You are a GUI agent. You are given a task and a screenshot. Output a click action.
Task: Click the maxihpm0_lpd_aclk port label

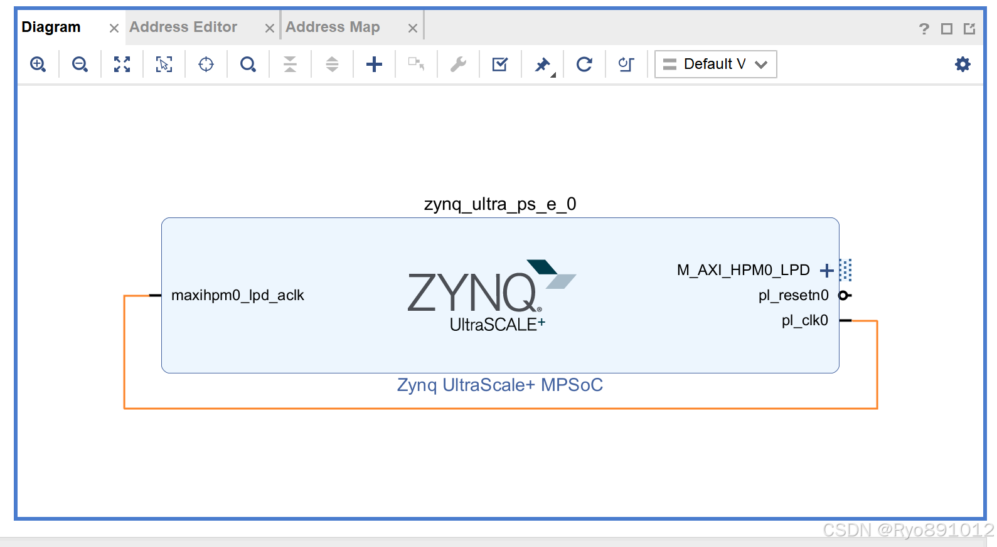pyautogui.click(x=238, y=295)
